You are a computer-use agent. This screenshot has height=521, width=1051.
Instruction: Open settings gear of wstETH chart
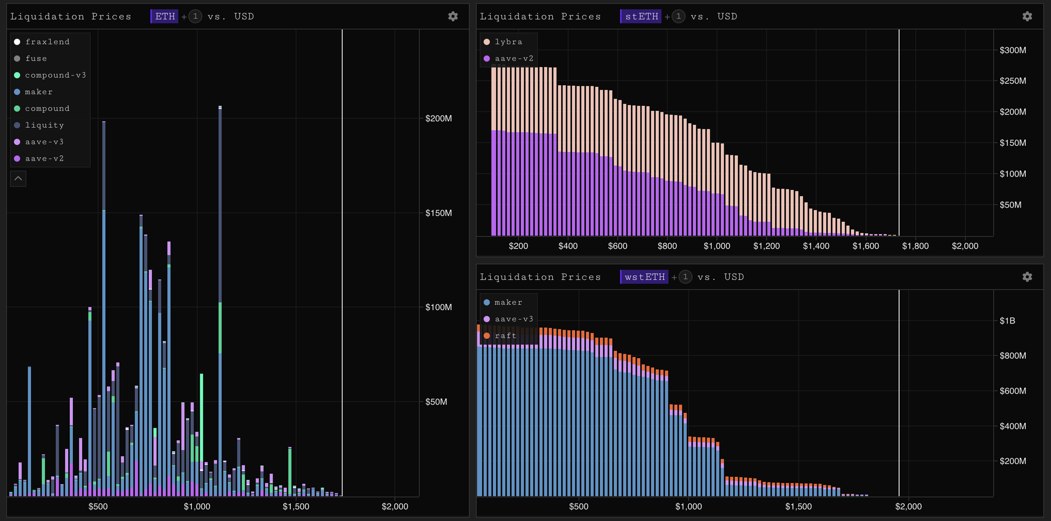pyautogui.click(x=1027, y=277)
